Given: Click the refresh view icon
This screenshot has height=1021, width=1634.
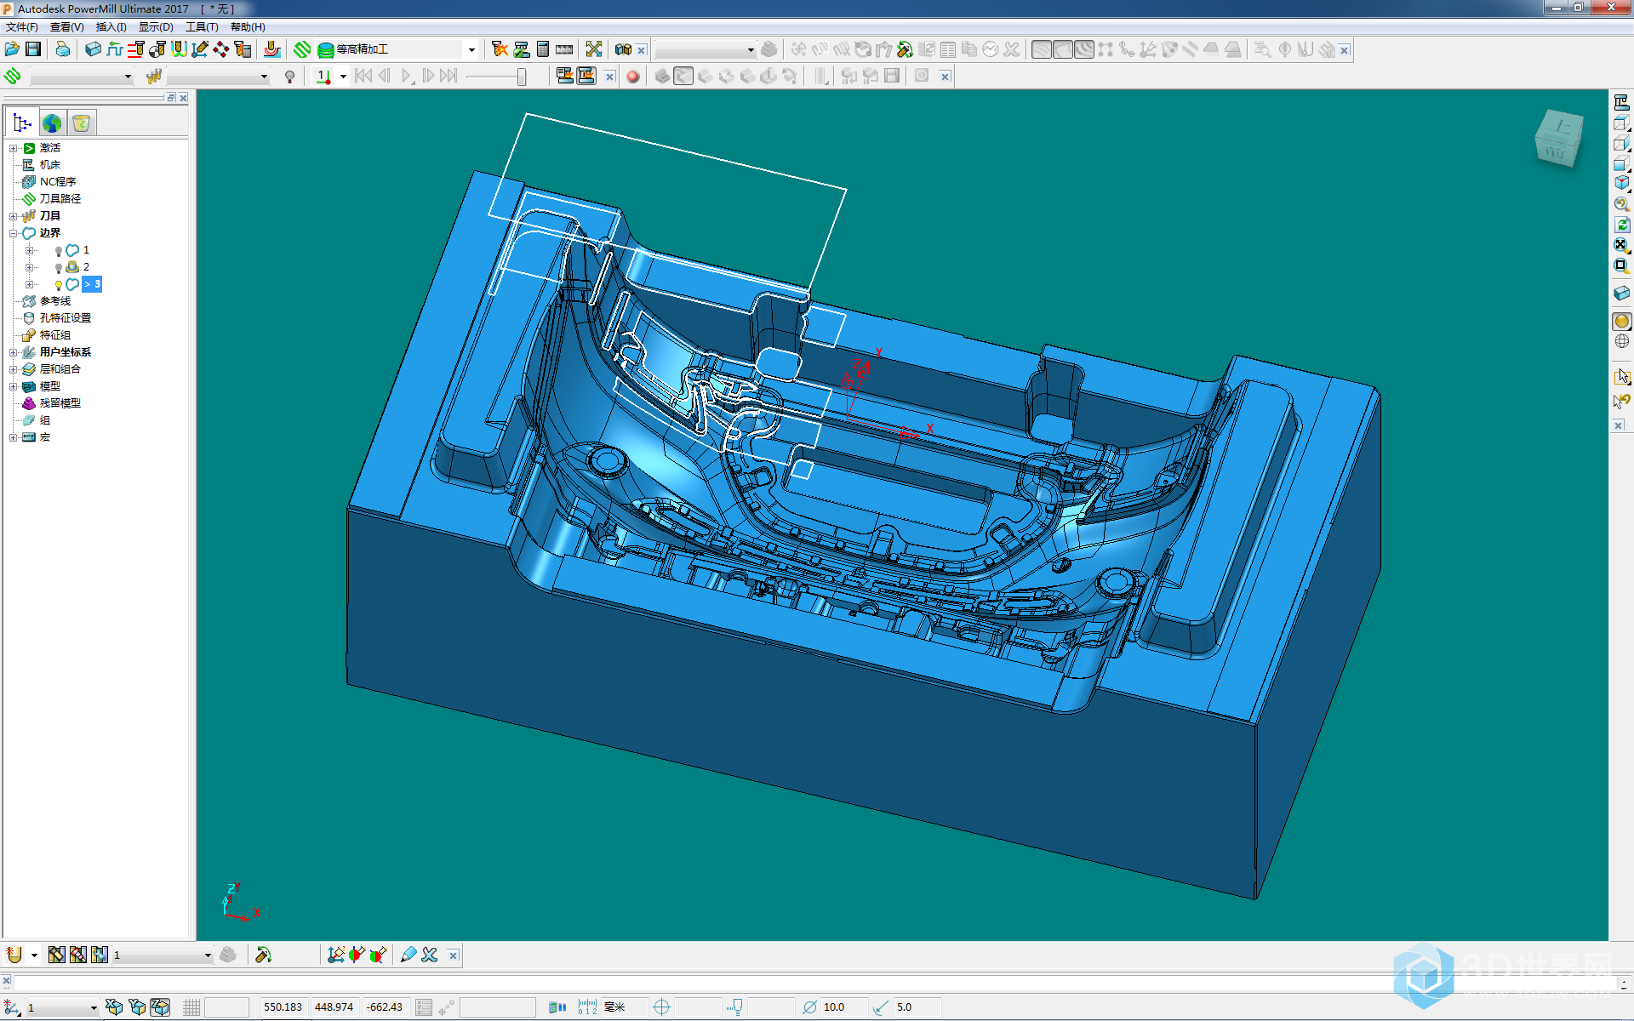Looking at the screenshot, I should [1621, 225].
